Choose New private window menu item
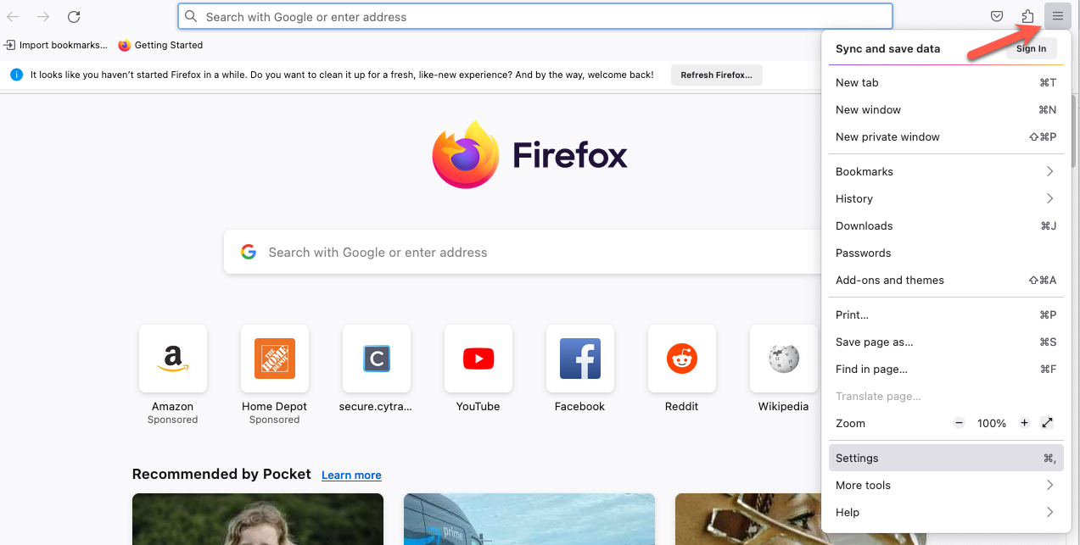The width and height of the screenshot is (1080, 545). point(887,136)
